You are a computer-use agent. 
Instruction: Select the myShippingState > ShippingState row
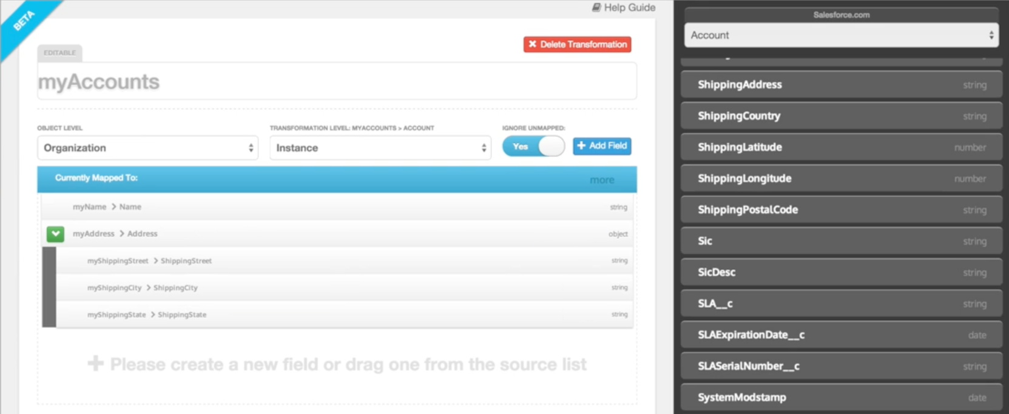(344, 315)
